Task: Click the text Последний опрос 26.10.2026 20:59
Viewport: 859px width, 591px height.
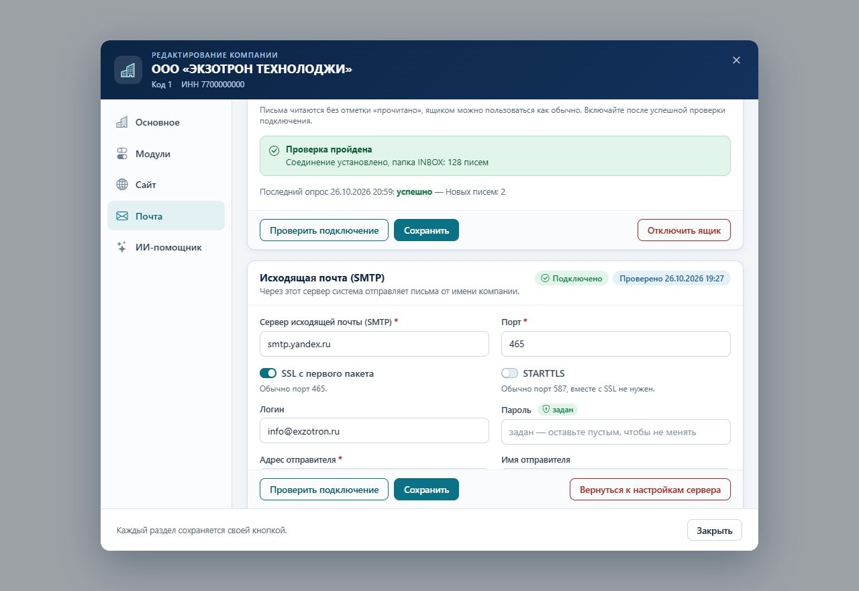Action: pos(327,192)
